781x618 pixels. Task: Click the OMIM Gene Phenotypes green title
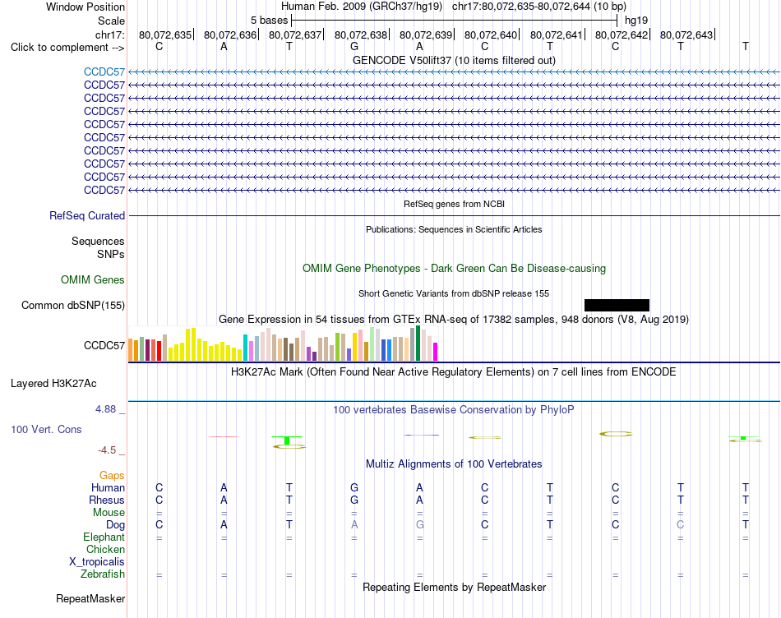coord(455,269)
